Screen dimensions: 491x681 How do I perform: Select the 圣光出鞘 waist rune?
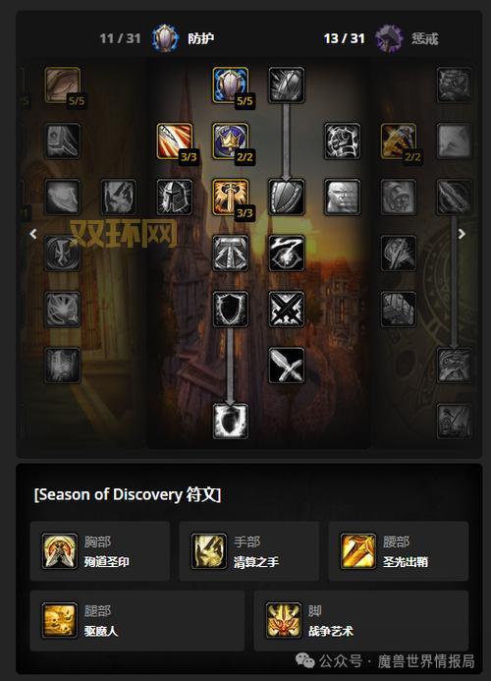399,551
